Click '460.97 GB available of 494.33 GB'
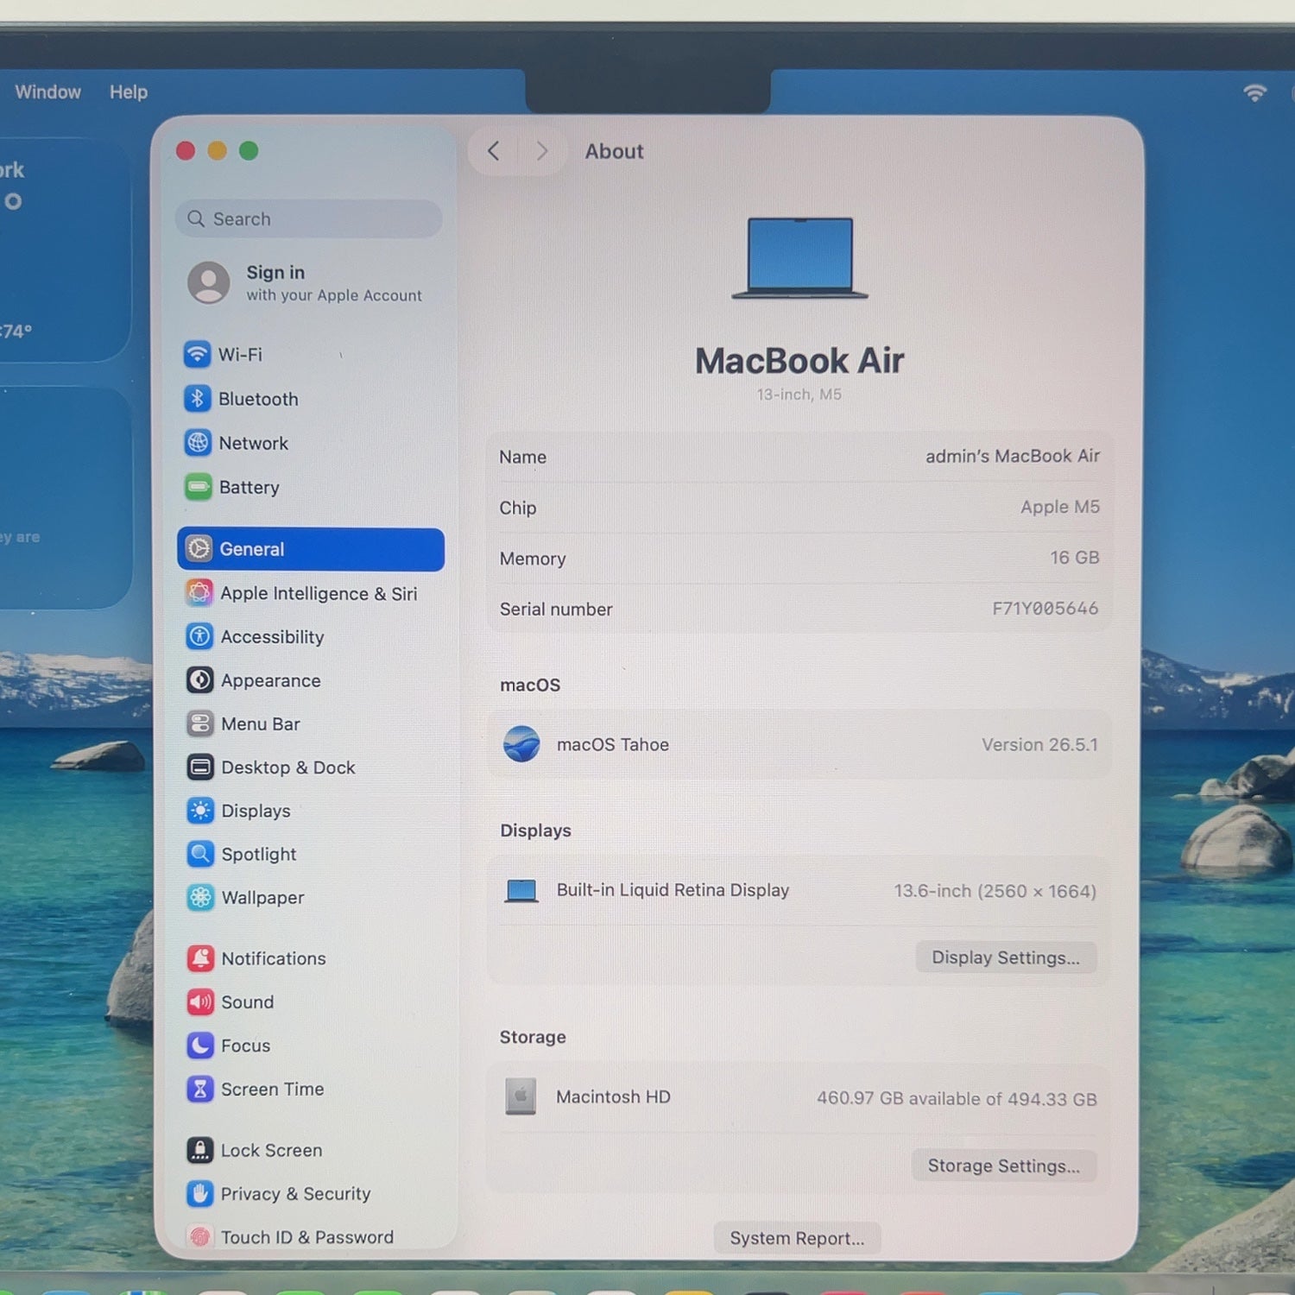 [x=957, y=1099]
